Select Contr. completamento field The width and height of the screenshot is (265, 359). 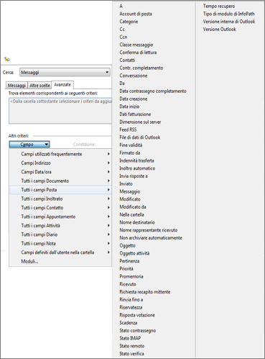point(141,68)
